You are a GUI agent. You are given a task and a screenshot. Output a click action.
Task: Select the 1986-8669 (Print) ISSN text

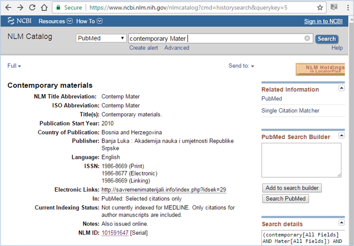click(123, 166)
